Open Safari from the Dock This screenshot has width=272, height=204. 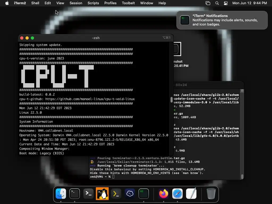coord(177,194)
